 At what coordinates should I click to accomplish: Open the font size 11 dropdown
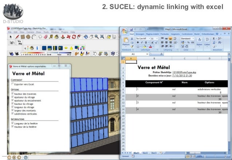(x=157, y=39)
